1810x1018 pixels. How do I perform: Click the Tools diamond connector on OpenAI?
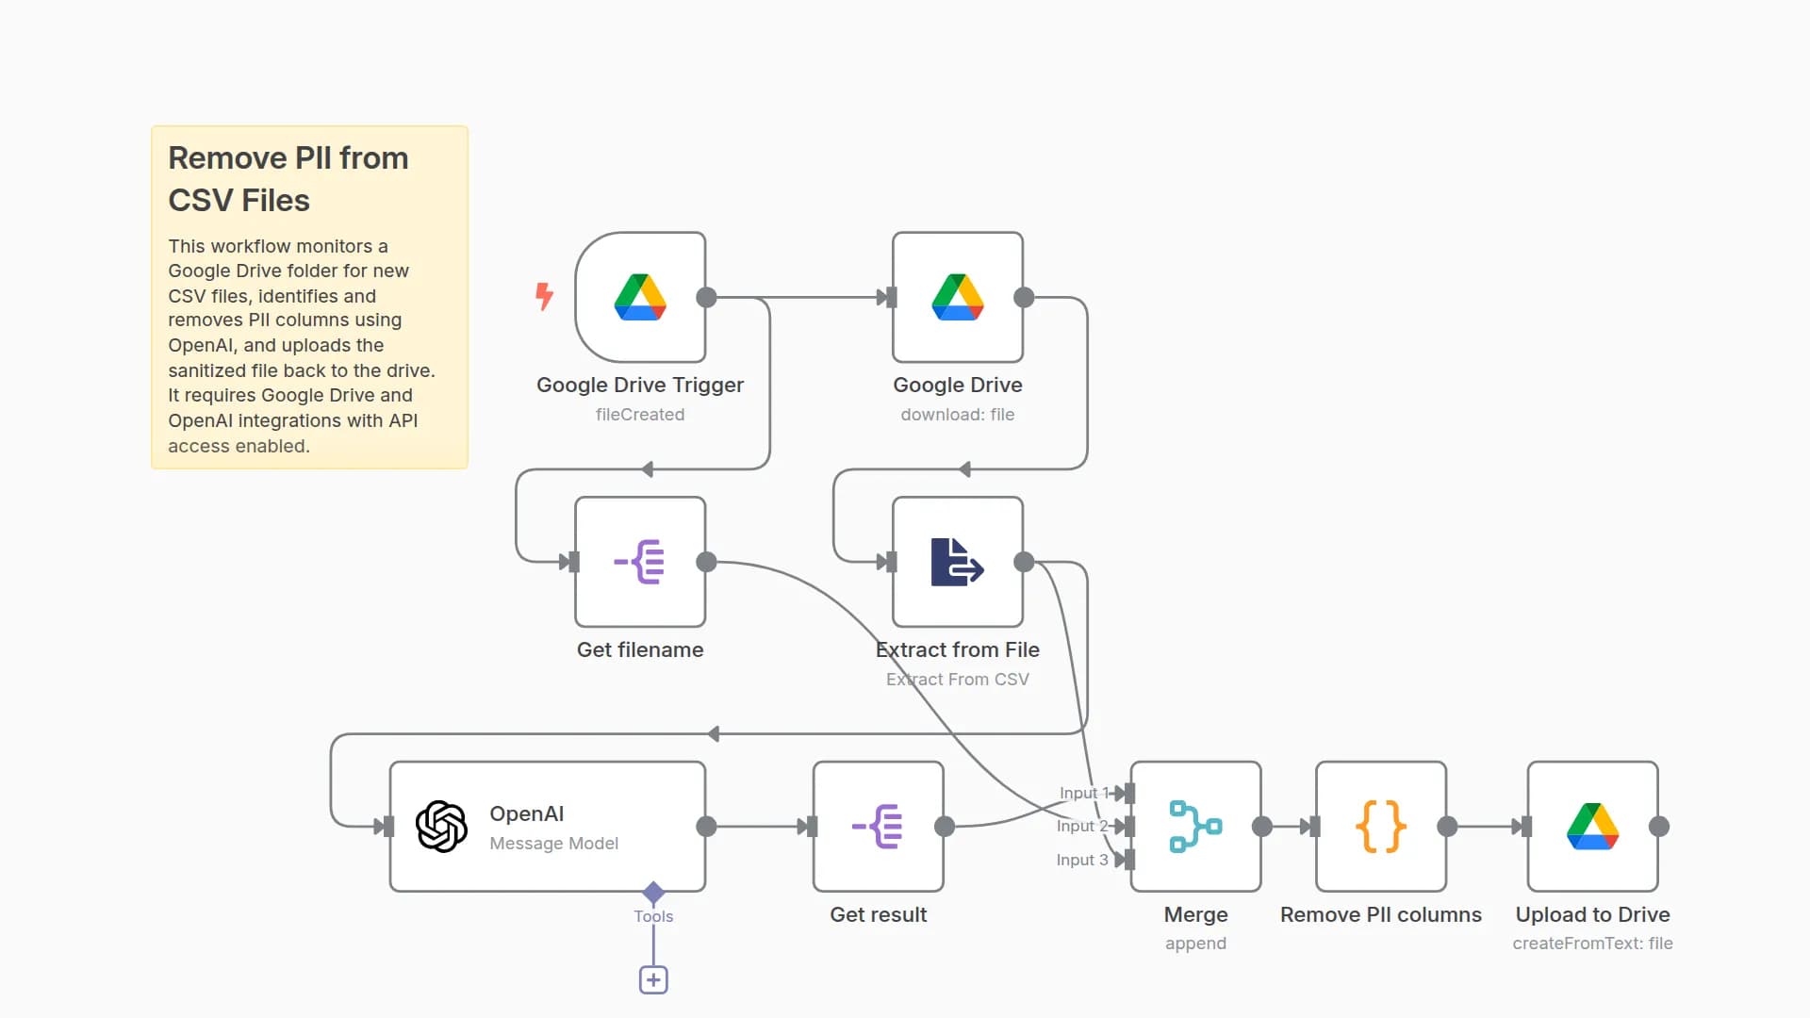(x=653, y=892)
